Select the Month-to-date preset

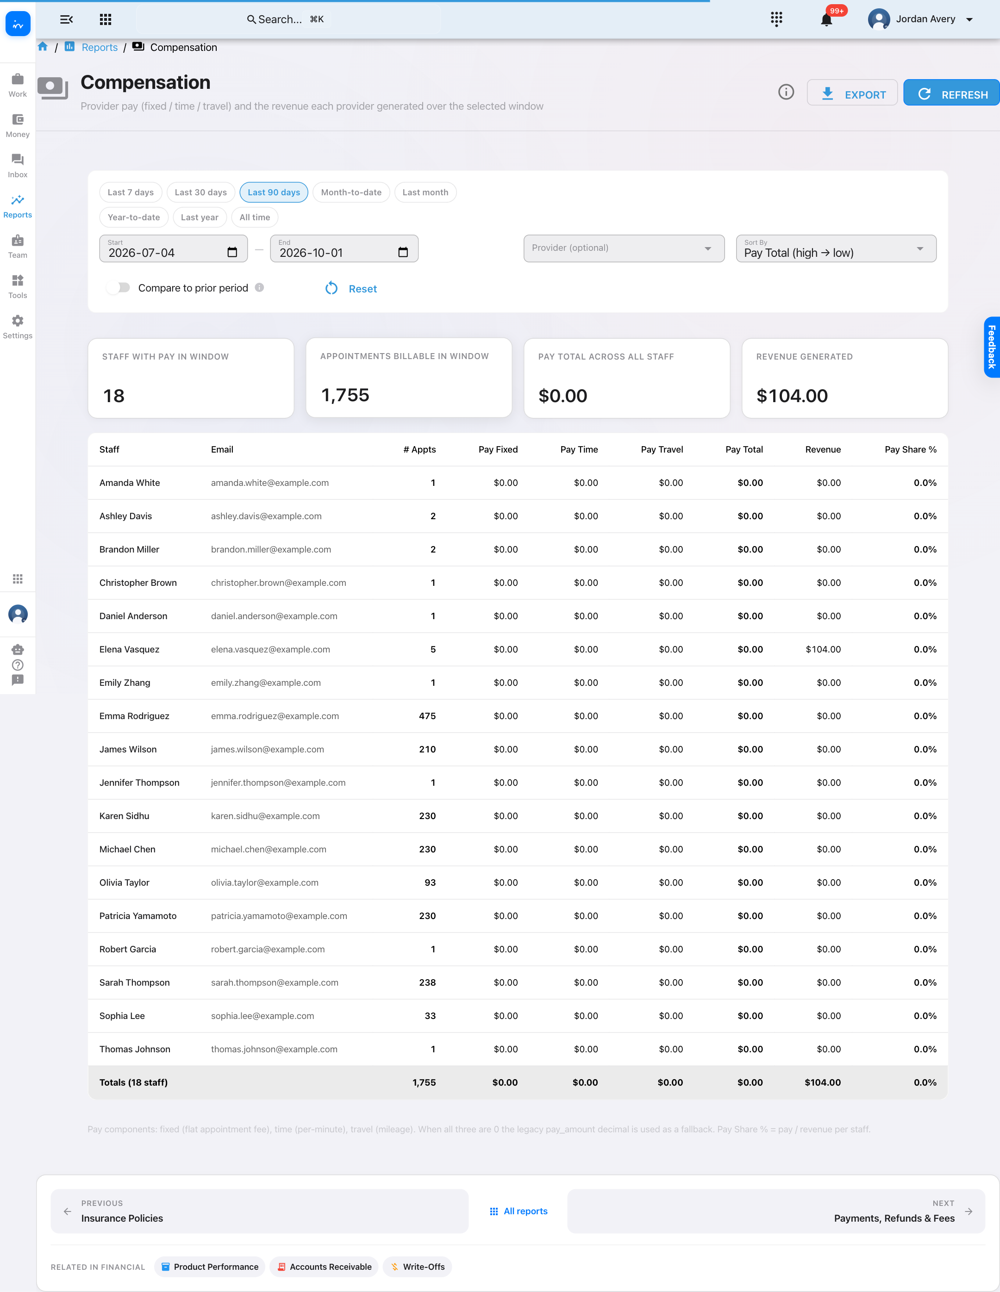pyautogui.click(x=351, y=192)
